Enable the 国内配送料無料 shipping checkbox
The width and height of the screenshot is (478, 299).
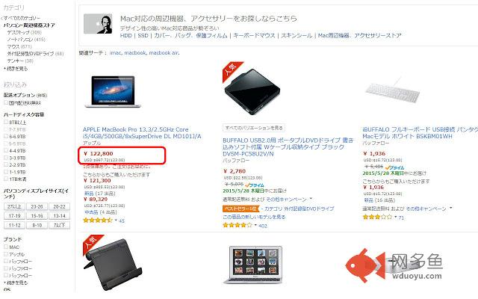(x=6, y=103)
